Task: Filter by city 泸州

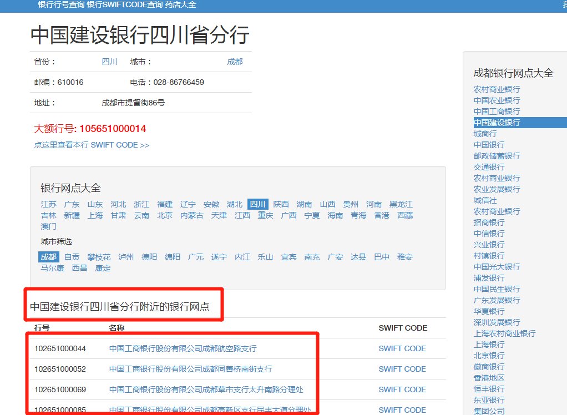Action: pyautogui.click(x=126, y=257)
